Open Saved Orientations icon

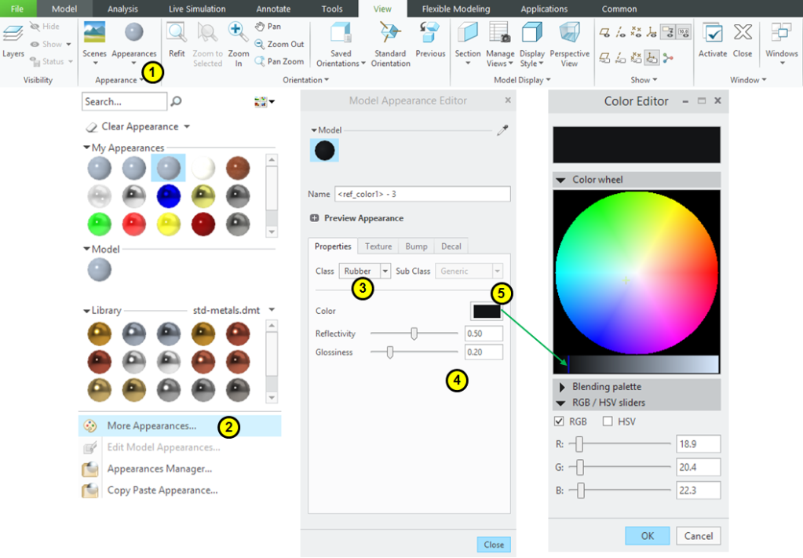(341, 34)
